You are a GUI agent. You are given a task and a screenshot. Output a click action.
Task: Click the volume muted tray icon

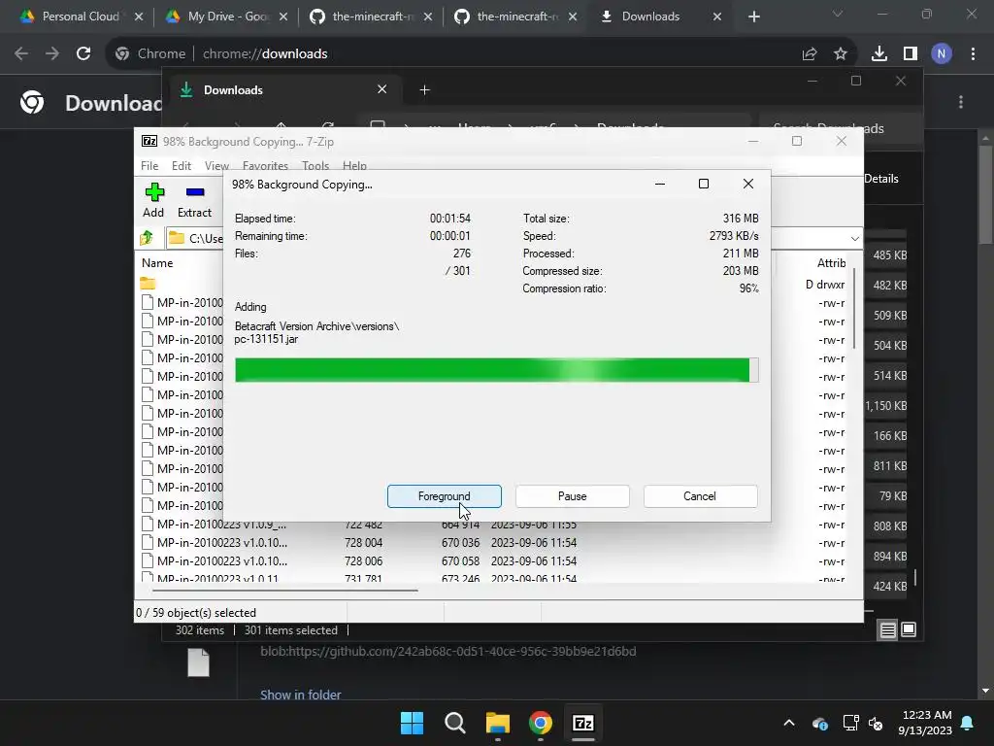pyautogui.click(x=877, y=723)
